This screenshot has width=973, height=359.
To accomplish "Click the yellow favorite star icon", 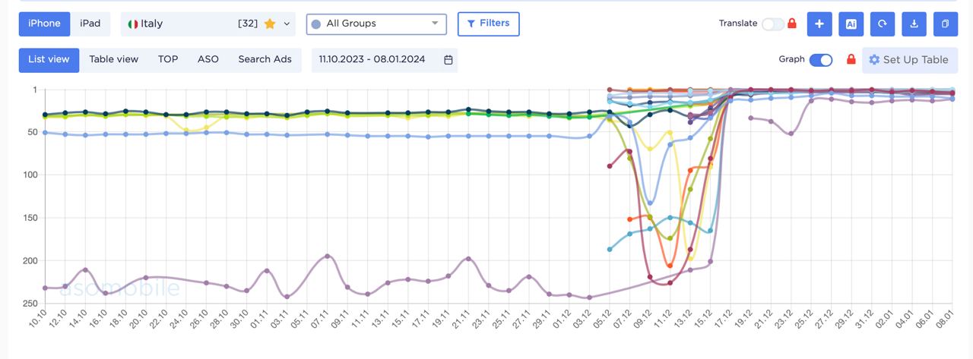I will (x=270, y=24).
